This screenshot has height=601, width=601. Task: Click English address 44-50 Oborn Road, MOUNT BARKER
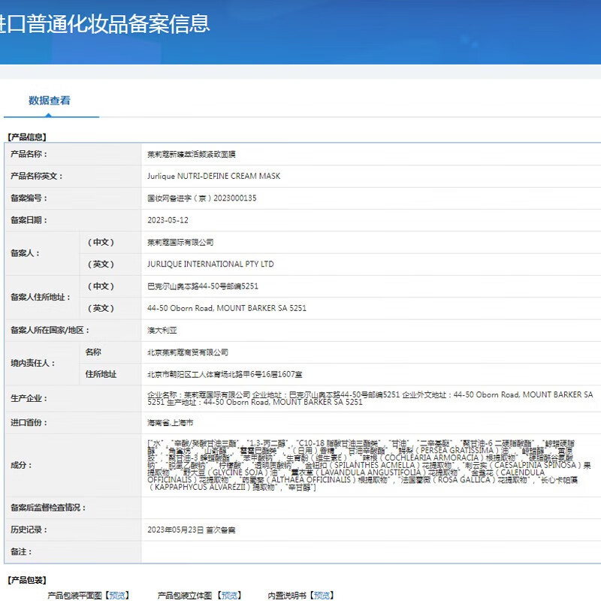(227, 308)
